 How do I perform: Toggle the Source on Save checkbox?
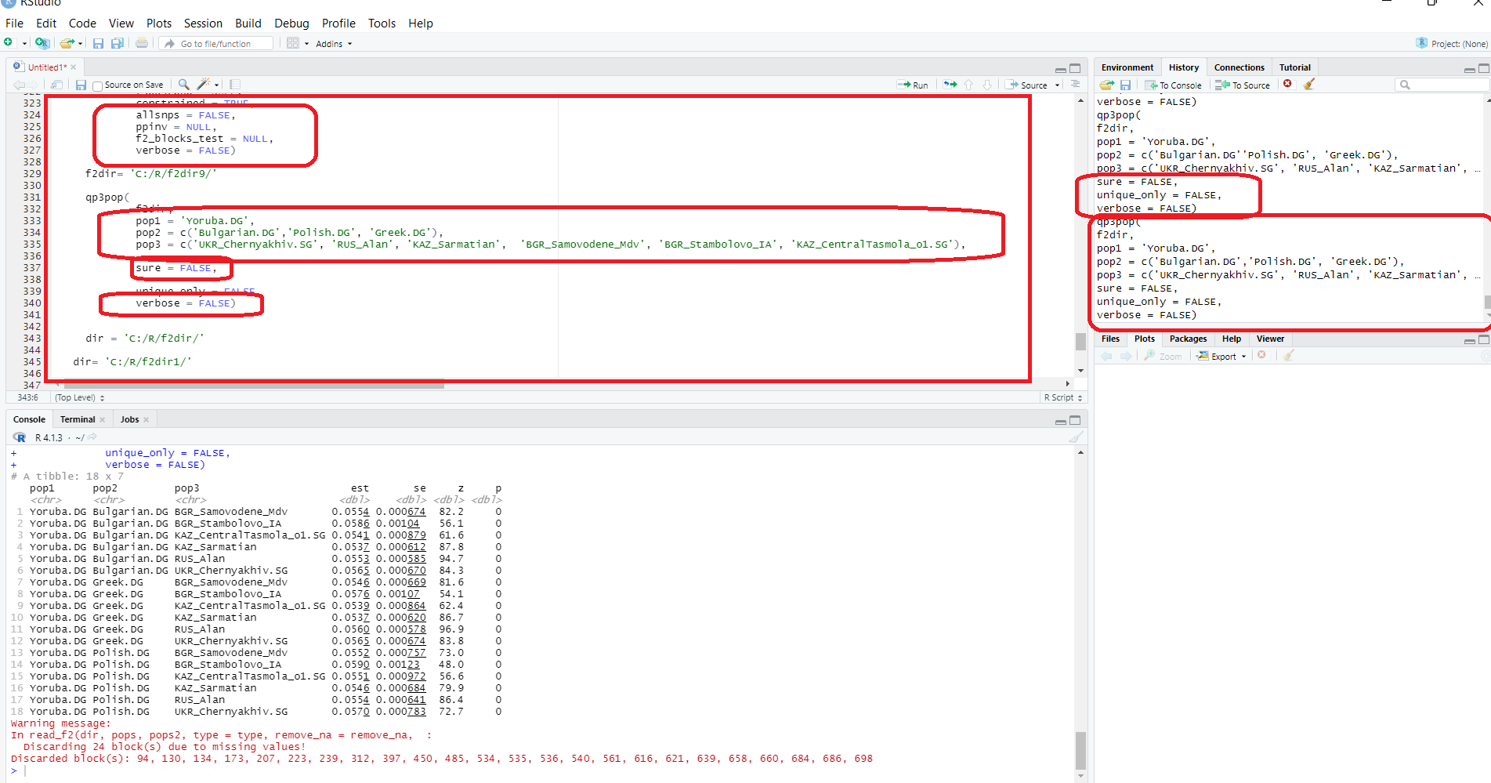(x=98, y=85)
